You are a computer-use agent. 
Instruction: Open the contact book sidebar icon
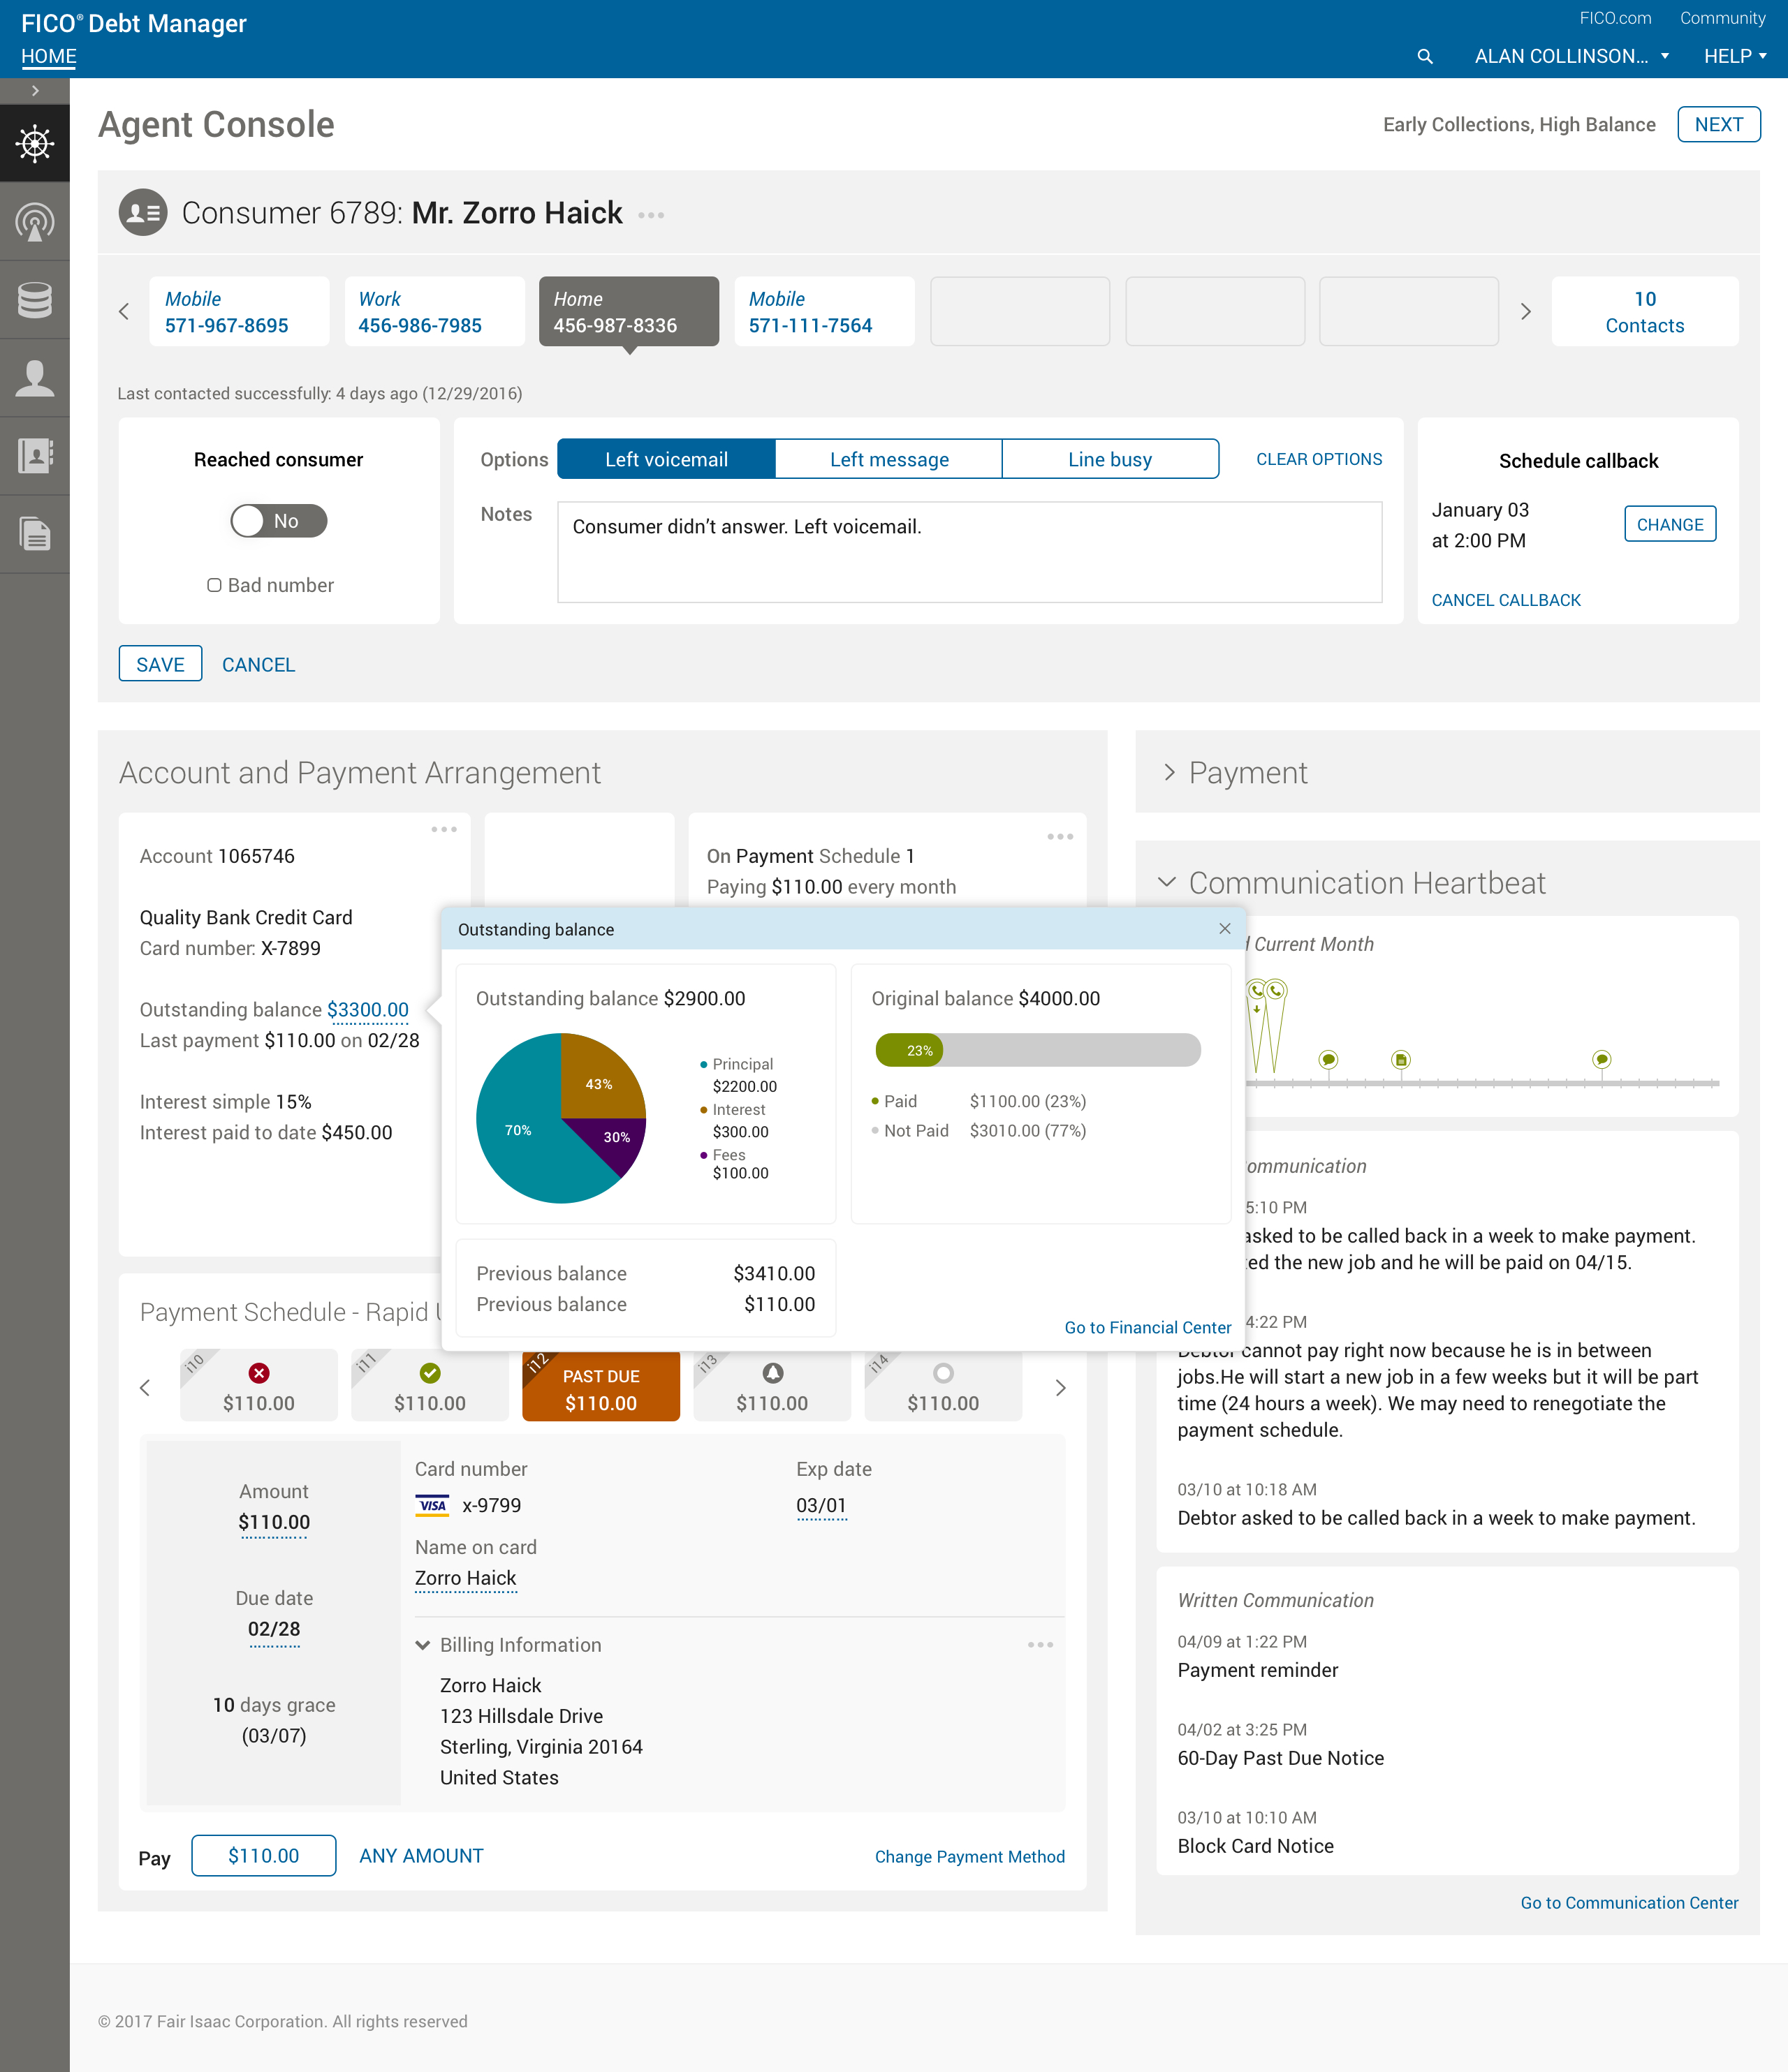[35, 456]
